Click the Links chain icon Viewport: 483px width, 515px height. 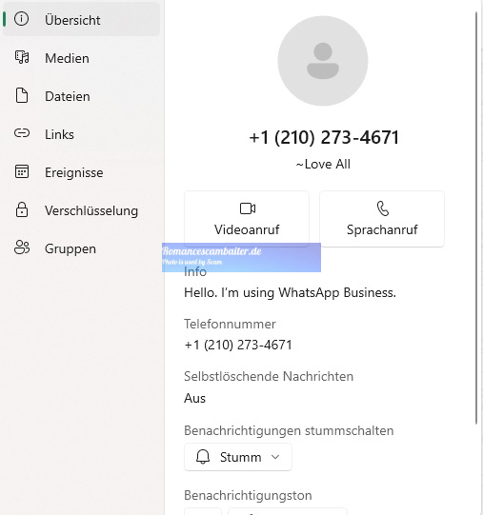pos(22,133)
